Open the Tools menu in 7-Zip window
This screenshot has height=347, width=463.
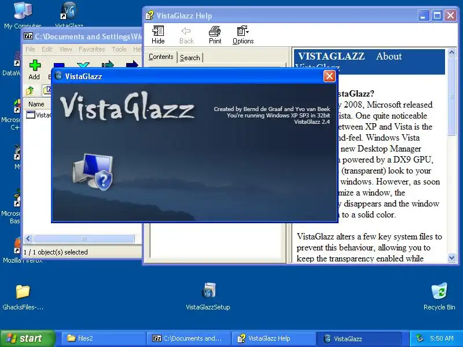pyautogui.click(x=119, y=49)
